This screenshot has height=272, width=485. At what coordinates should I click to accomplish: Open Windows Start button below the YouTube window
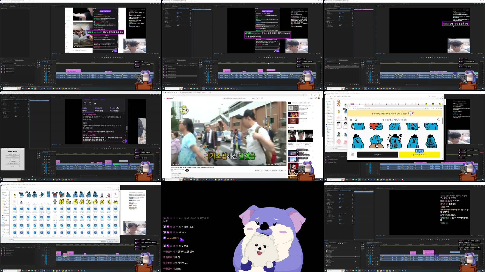tap(164, 180)
